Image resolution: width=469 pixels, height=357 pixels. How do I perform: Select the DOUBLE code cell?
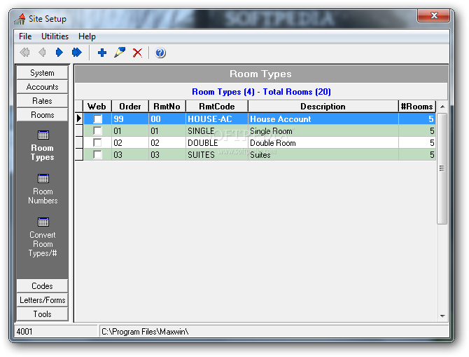coord(217,142)
